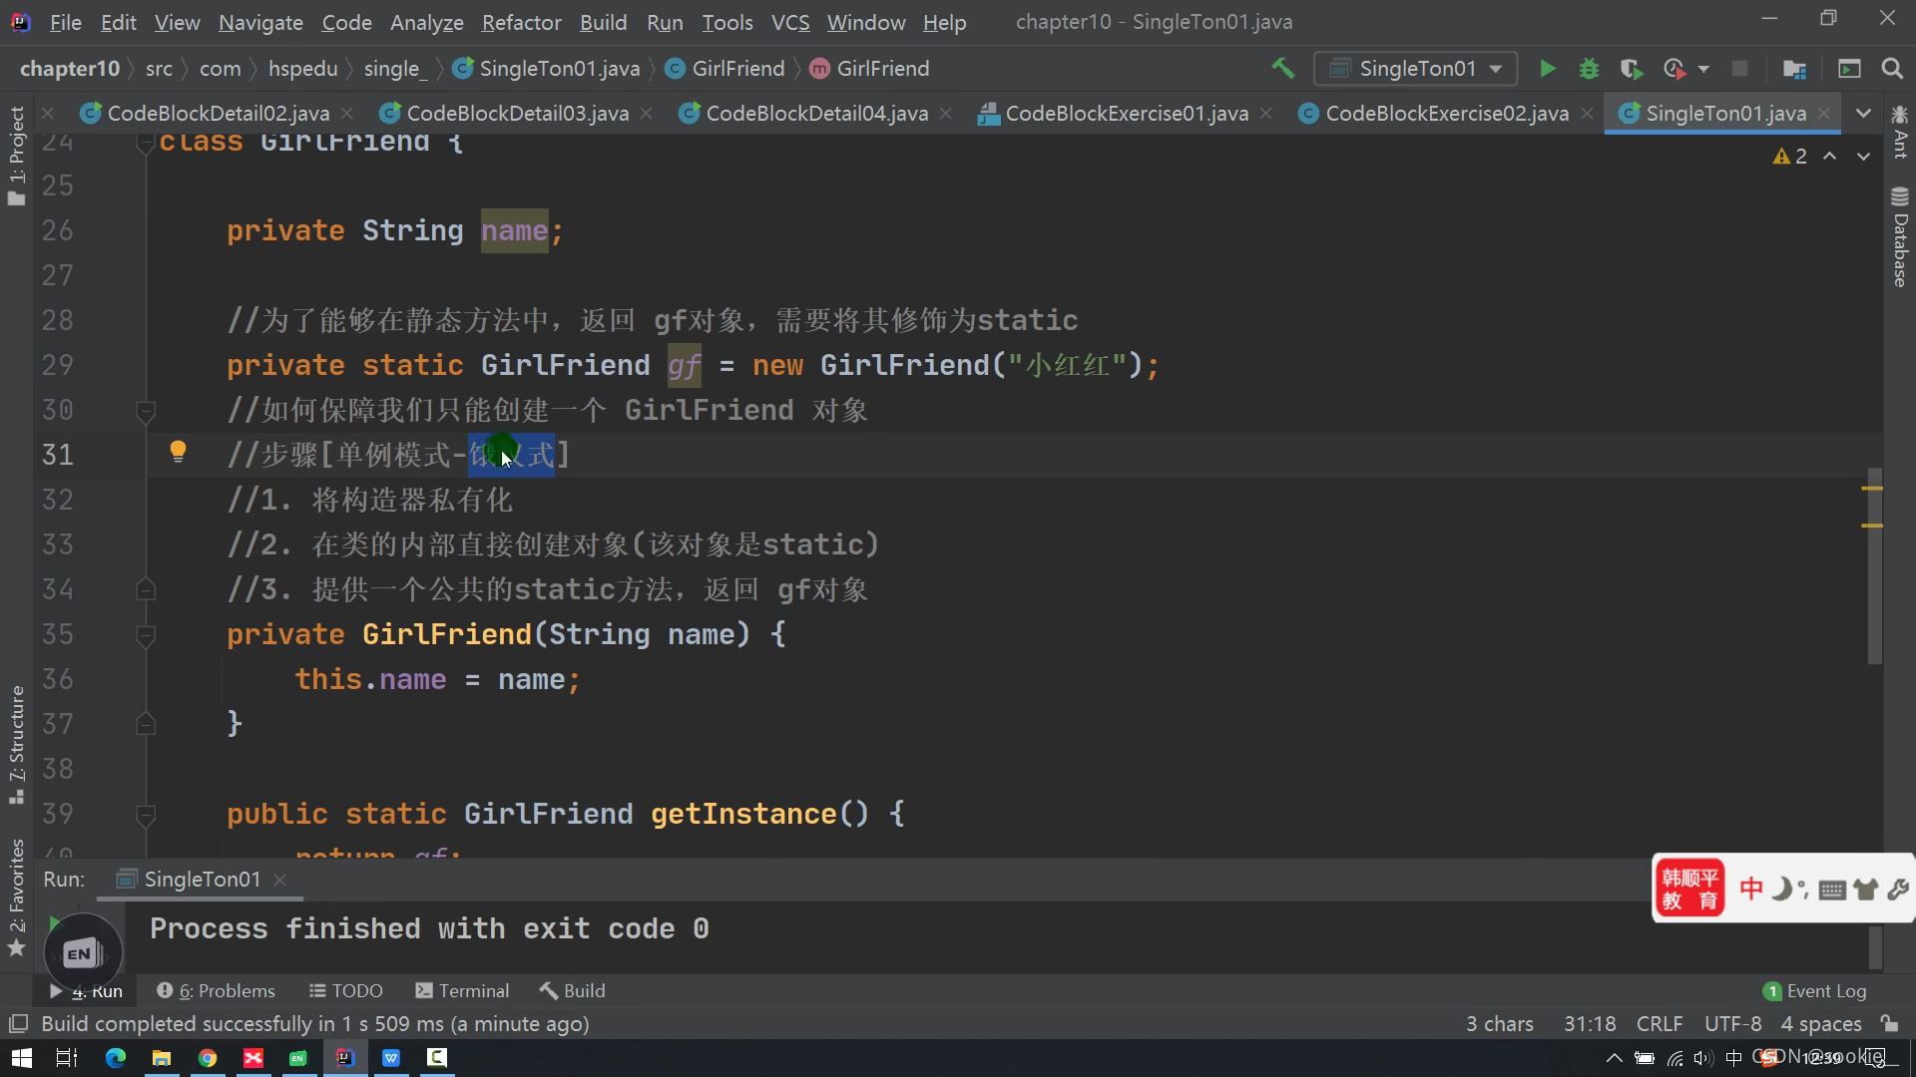Viewport: 1916px width, 1077px height.
Task: Open the Database tool window
Action: click(1899, 237)
